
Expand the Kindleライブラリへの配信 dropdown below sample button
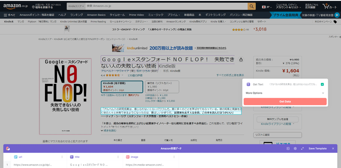pos(277,124)
